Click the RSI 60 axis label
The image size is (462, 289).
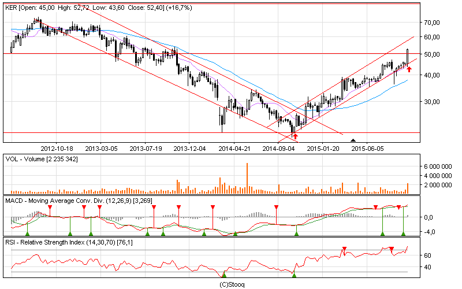(427, 255)
